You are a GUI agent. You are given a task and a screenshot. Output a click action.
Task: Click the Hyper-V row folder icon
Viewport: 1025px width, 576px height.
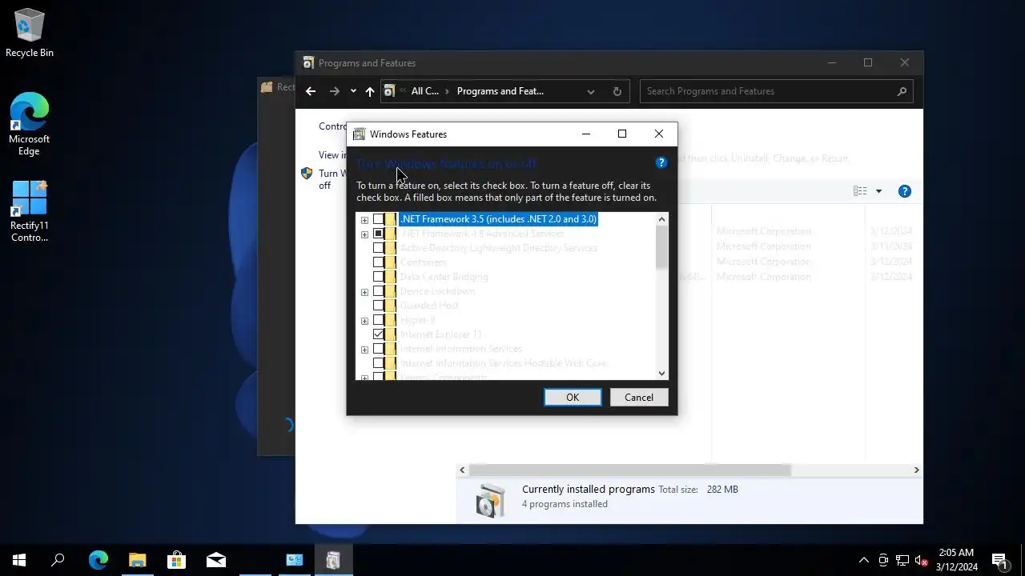391,320
